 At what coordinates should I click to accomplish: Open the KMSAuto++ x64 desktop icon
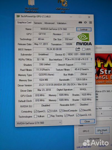pos(62,6)
